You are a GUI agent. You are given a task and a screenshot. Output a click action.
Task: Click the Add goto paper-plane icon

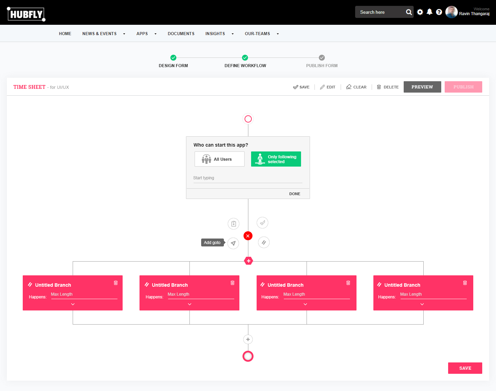coord(233,243)
